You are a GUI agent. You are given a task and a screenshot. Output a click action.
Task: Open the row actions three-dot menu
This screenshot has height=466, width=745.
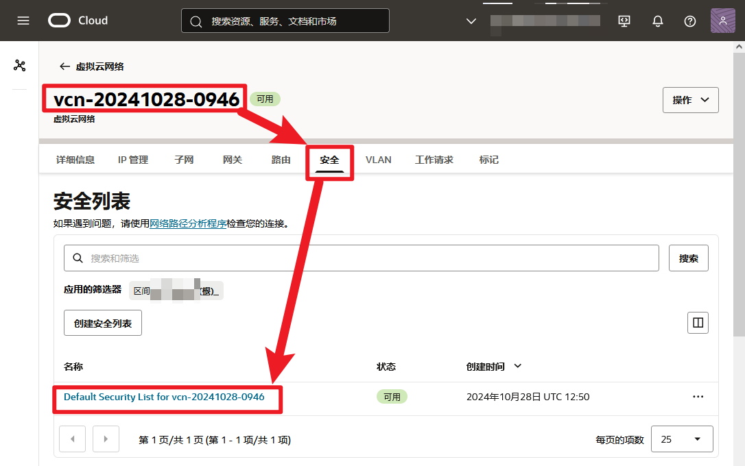(x=698, y=397)
